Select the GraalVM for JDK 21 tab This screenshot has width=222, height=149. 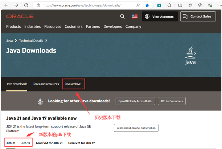[49, 143]
